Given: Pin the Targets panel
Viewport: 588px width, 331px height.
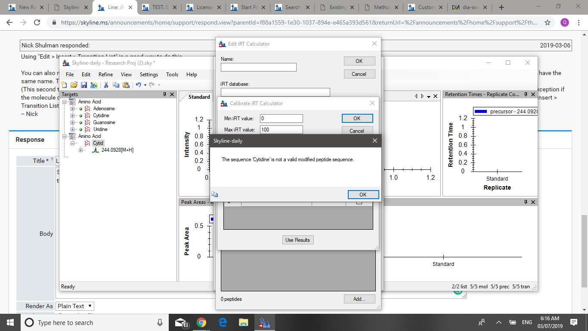Looking at the screenshot, I should pyautogui.click(x=164, y=94).
